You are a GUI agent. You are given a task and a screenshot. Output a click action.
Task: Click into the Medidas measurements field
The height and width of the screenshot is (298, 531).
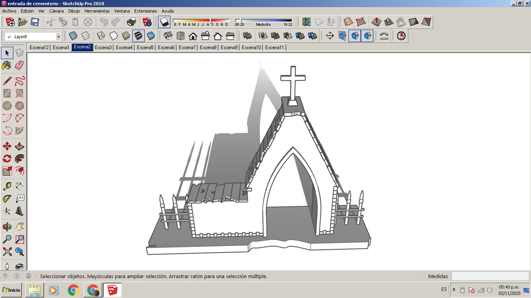[490, 276]
